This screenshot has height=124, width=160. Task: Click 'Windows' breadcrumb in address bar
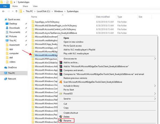(x=58, y=11)
